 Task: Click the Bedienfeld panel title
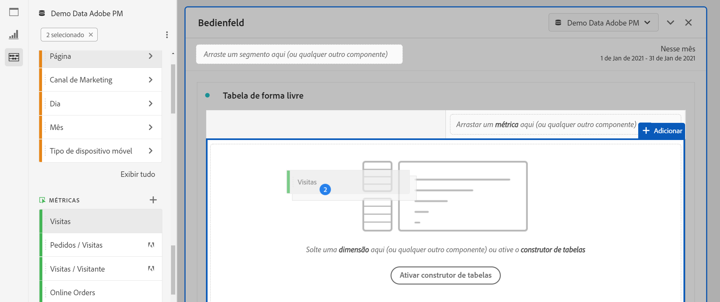point(221,23)
